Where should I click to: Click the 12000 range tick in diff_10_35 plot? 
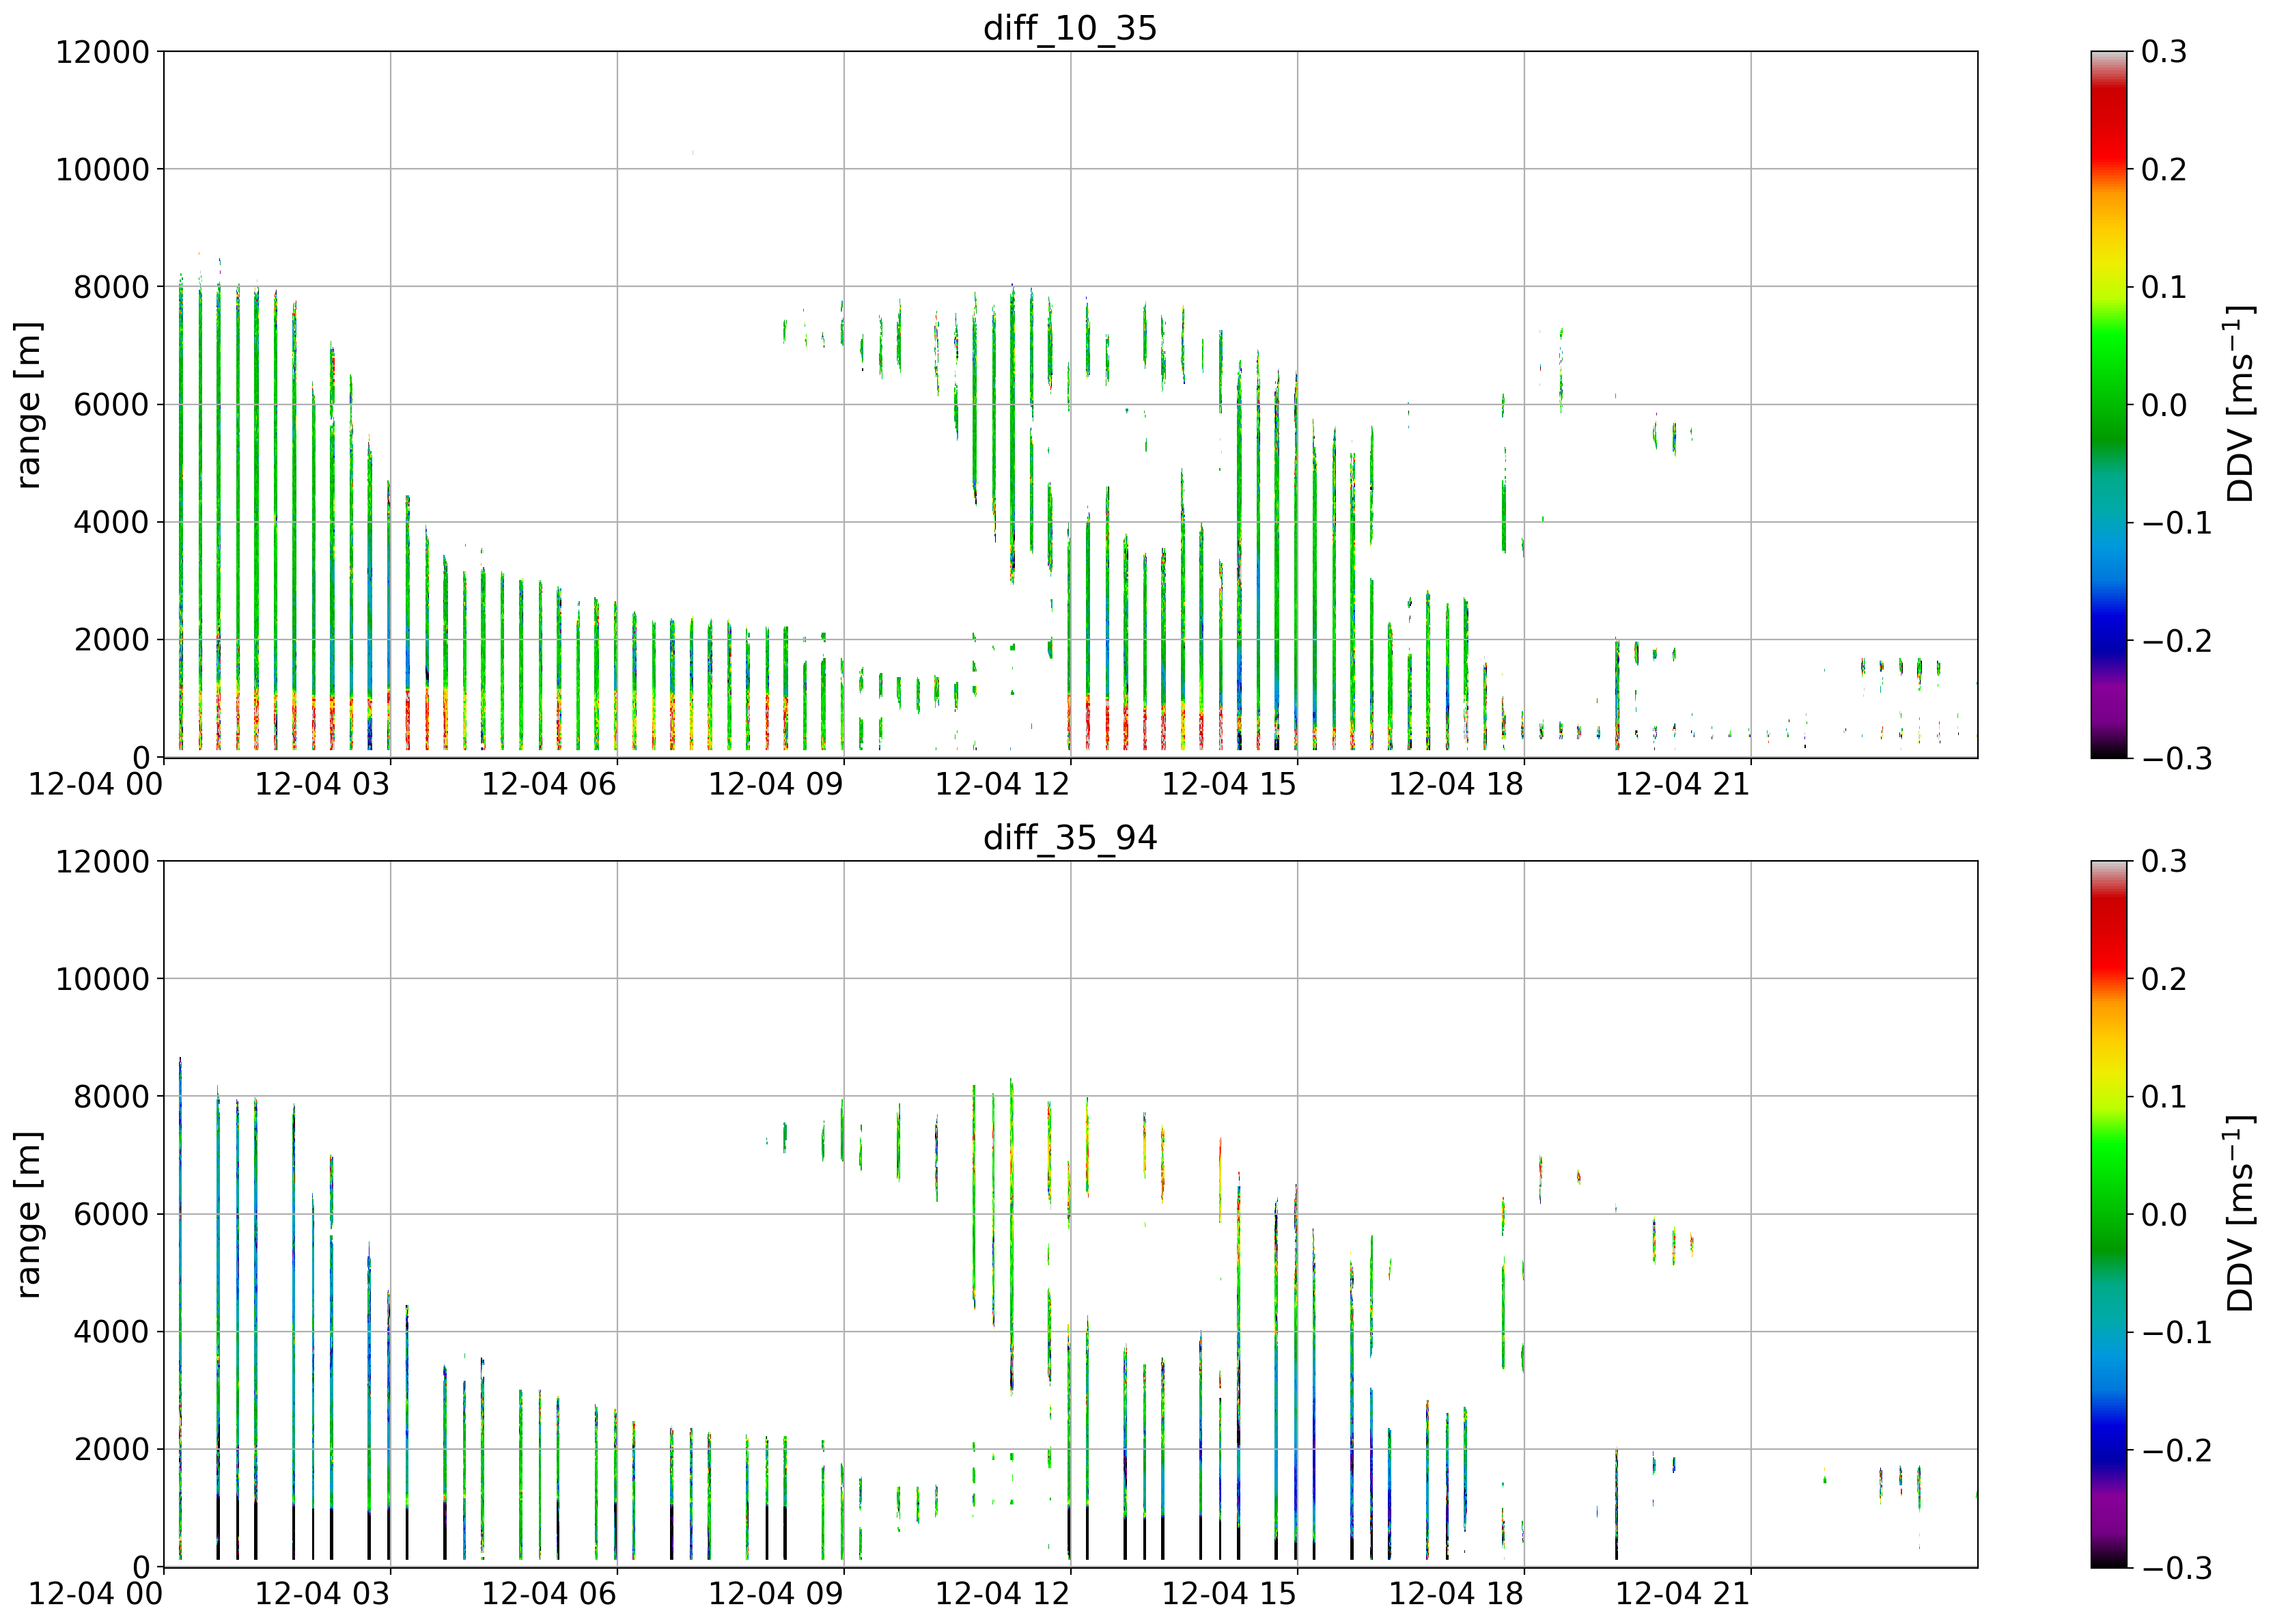[x=102, y=52]
